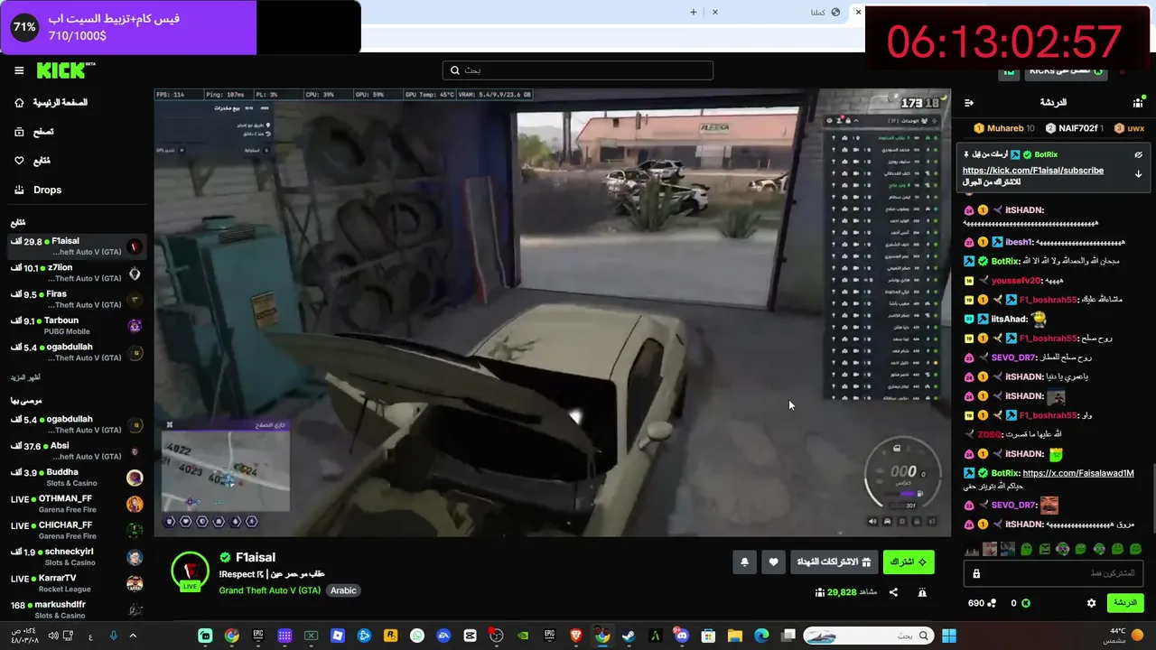Screen dimensions: 1156x650
Task: Click the Windows taskbar search box
Action: point(868,636)
